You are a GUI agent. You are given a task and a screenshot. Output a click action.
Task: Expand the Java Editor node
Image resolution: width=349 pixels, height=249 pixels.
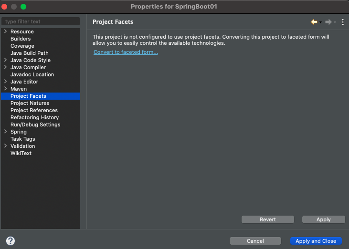coord(6,82)
